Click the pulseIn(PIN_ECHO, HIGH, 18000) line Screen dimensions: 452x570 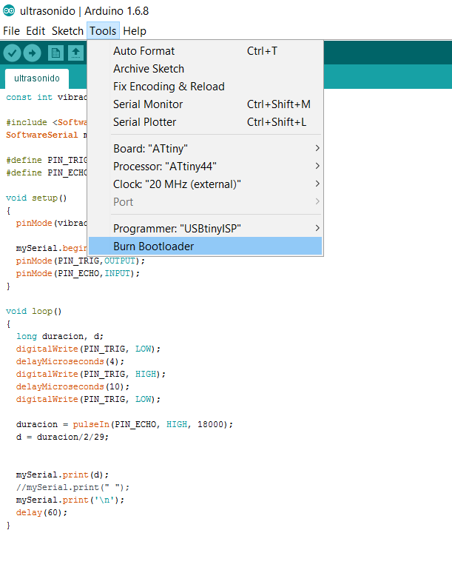point(124,425)
